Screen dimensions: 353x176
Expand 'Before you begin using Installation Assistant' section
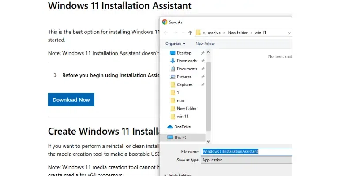[56, 75]
